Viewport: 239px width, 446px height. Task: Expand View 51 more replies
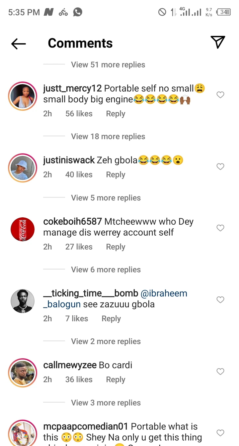point(108,65)
